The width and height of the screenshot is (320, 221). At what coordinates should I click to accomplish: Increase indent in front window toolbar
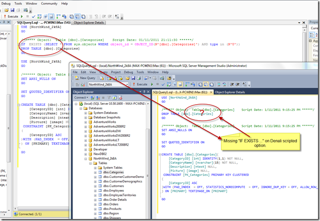click(x=237, y=84)
